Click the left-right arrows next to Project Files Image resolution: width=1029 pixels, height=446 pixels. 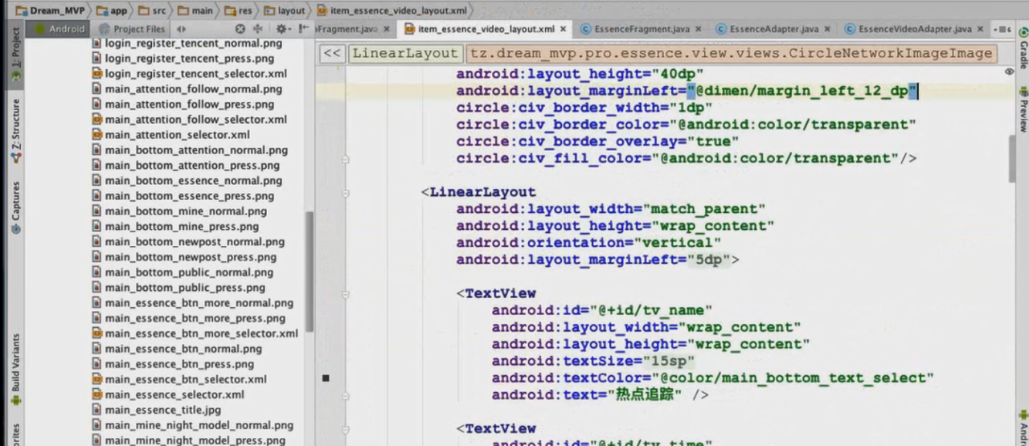click(182, 29)
